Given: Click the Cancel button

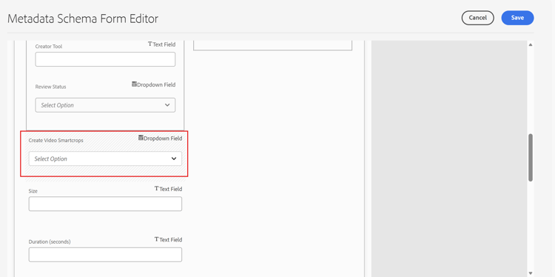Looking at the screenshot, I should (477, 18).
